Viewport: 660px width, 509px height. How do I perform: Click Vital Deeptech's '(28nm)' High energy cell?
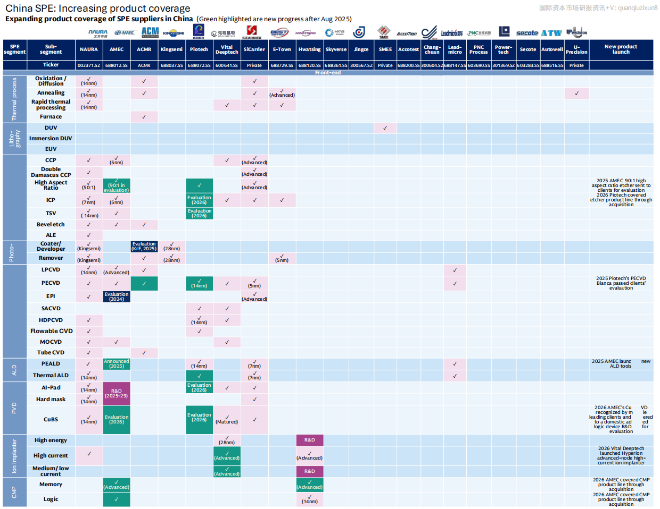(227, 440)
